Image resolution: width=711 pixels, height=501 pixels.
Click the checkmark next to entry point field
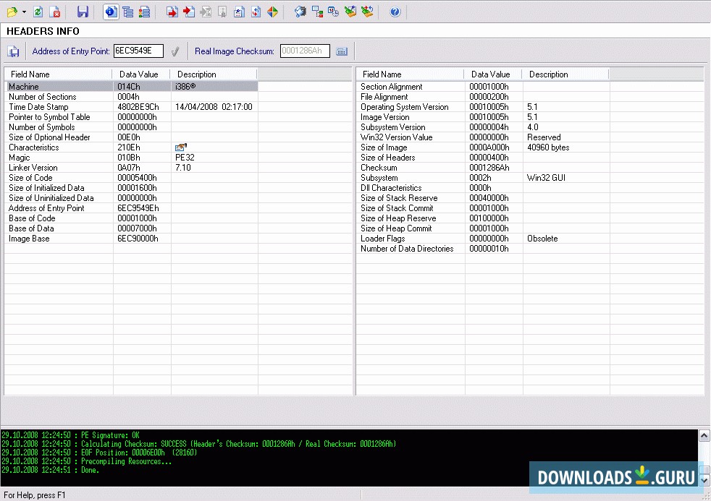point(174,51)
